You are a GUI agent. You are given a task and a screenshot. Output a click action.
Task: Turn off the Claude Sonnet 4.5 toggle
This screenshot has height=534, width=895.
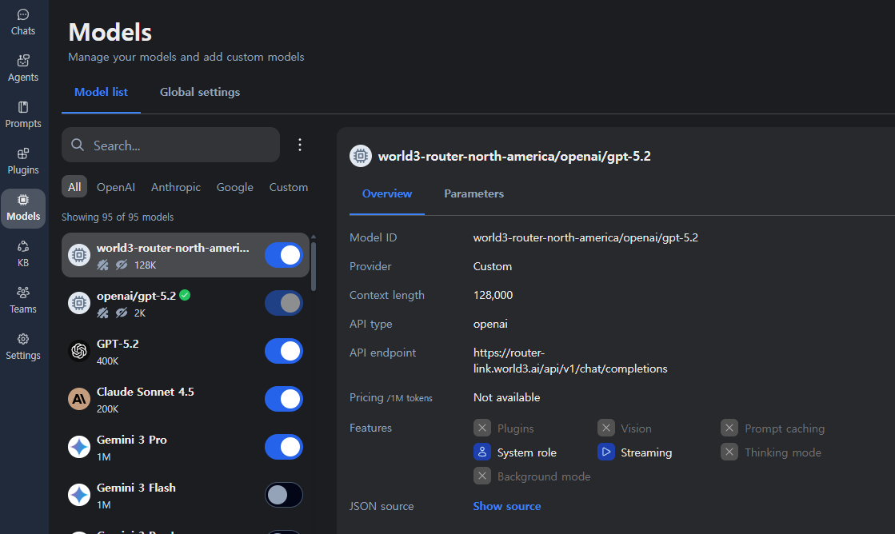284,399
